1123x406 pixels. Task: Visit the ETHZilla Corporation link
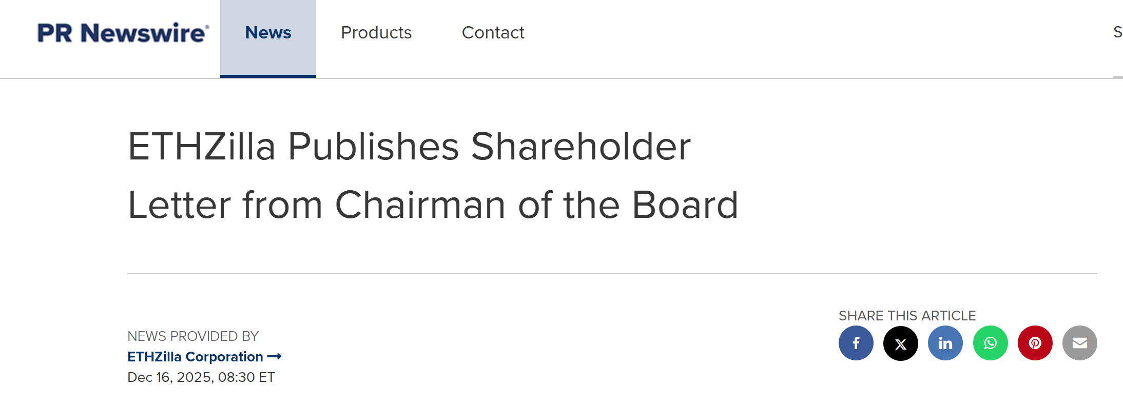[x=195, y=356]
